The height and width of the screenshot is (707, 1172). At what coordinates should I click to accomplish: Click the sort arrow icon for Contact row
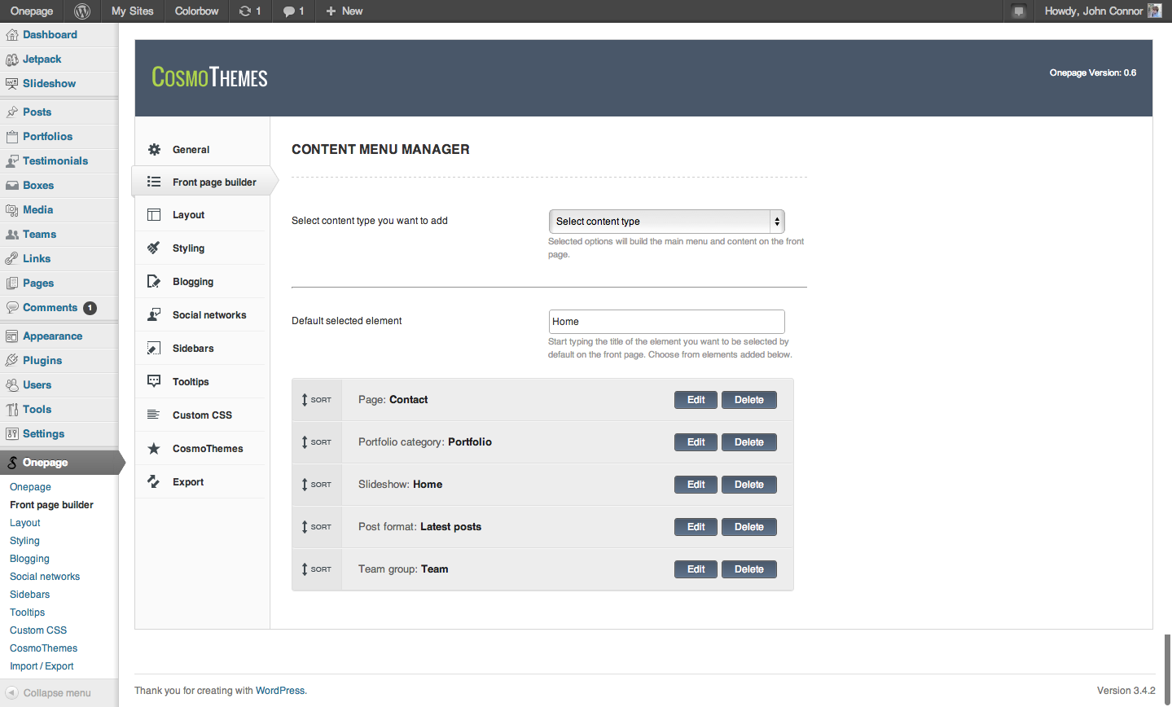pyautogui.click(x=305, y=400)
